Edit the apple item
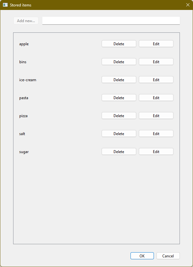 click(156, 44)
